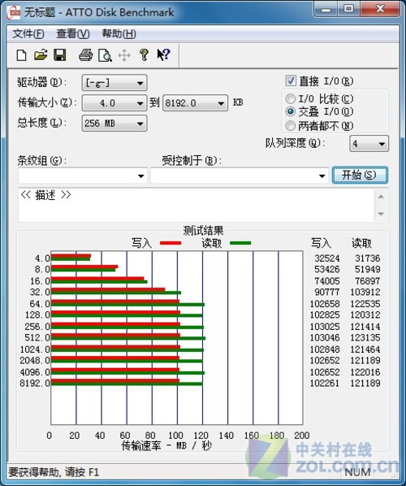406x486 pixels.
Task: Open the 文件(F) menu
Action: click(x=28, y=33)
